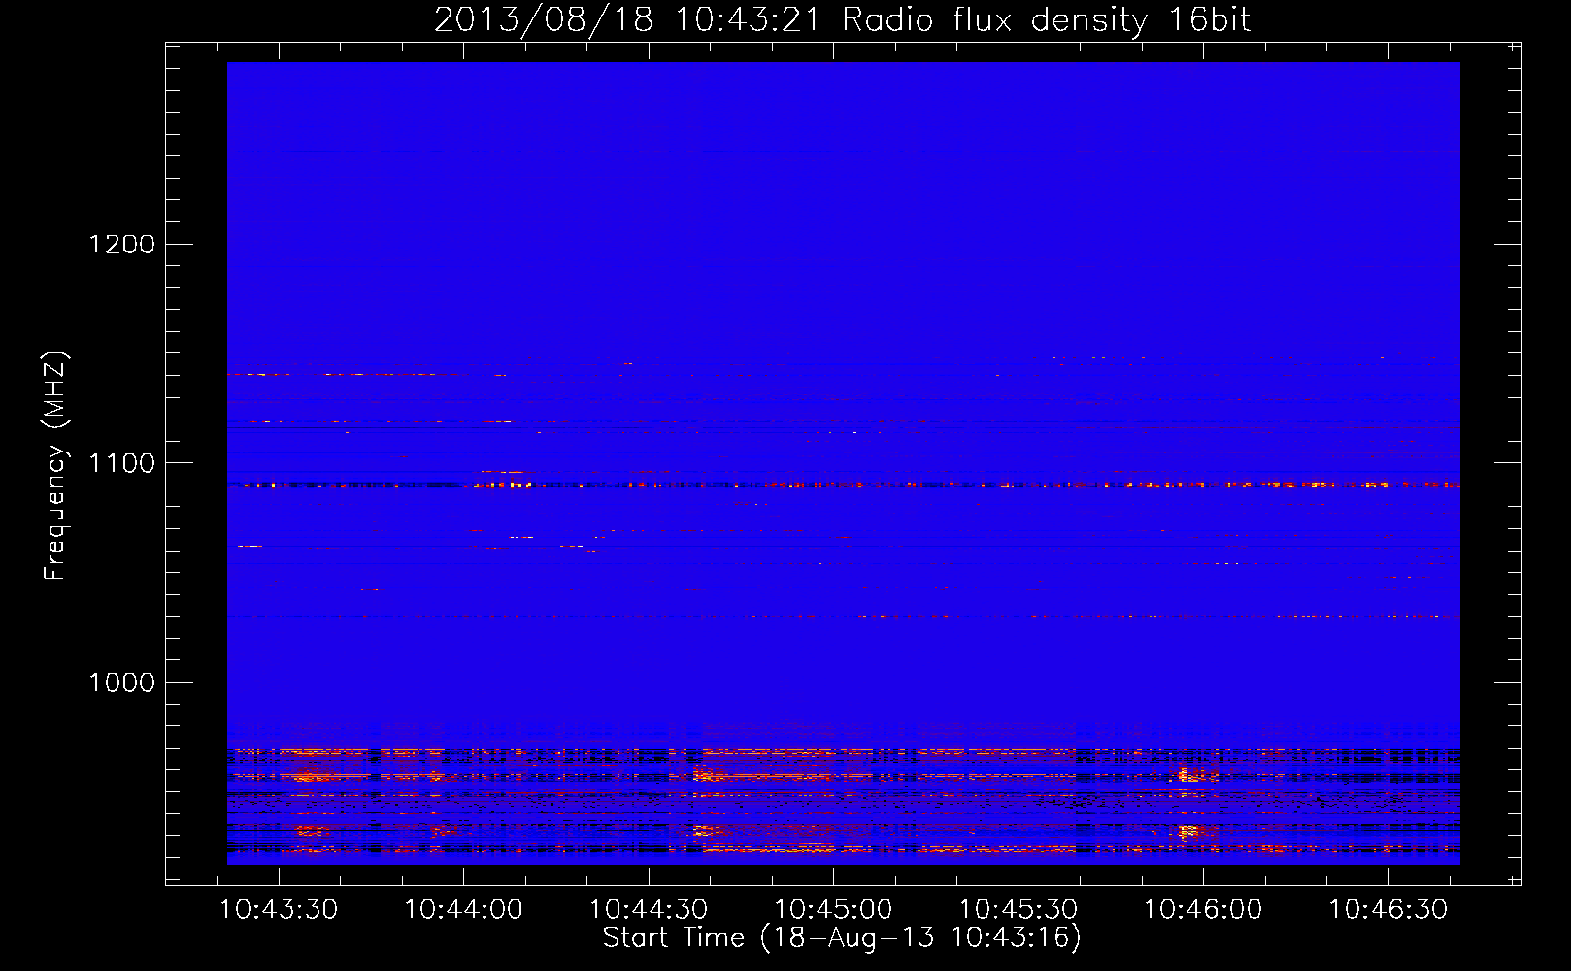
Task: Click the 10:44:00 time tick label
Action: (463, 910)
